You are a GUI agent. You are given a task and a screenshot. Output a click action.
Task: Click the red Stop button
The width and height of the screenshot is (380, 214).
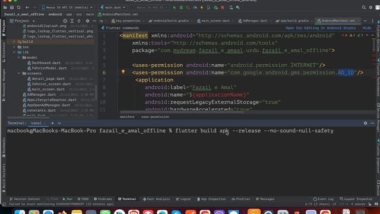[x=223, y=8]
